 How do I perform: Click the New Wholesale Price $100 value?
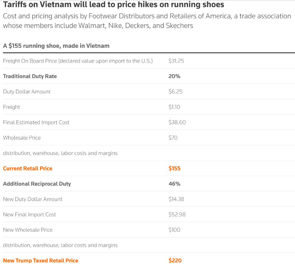(174, 230)
